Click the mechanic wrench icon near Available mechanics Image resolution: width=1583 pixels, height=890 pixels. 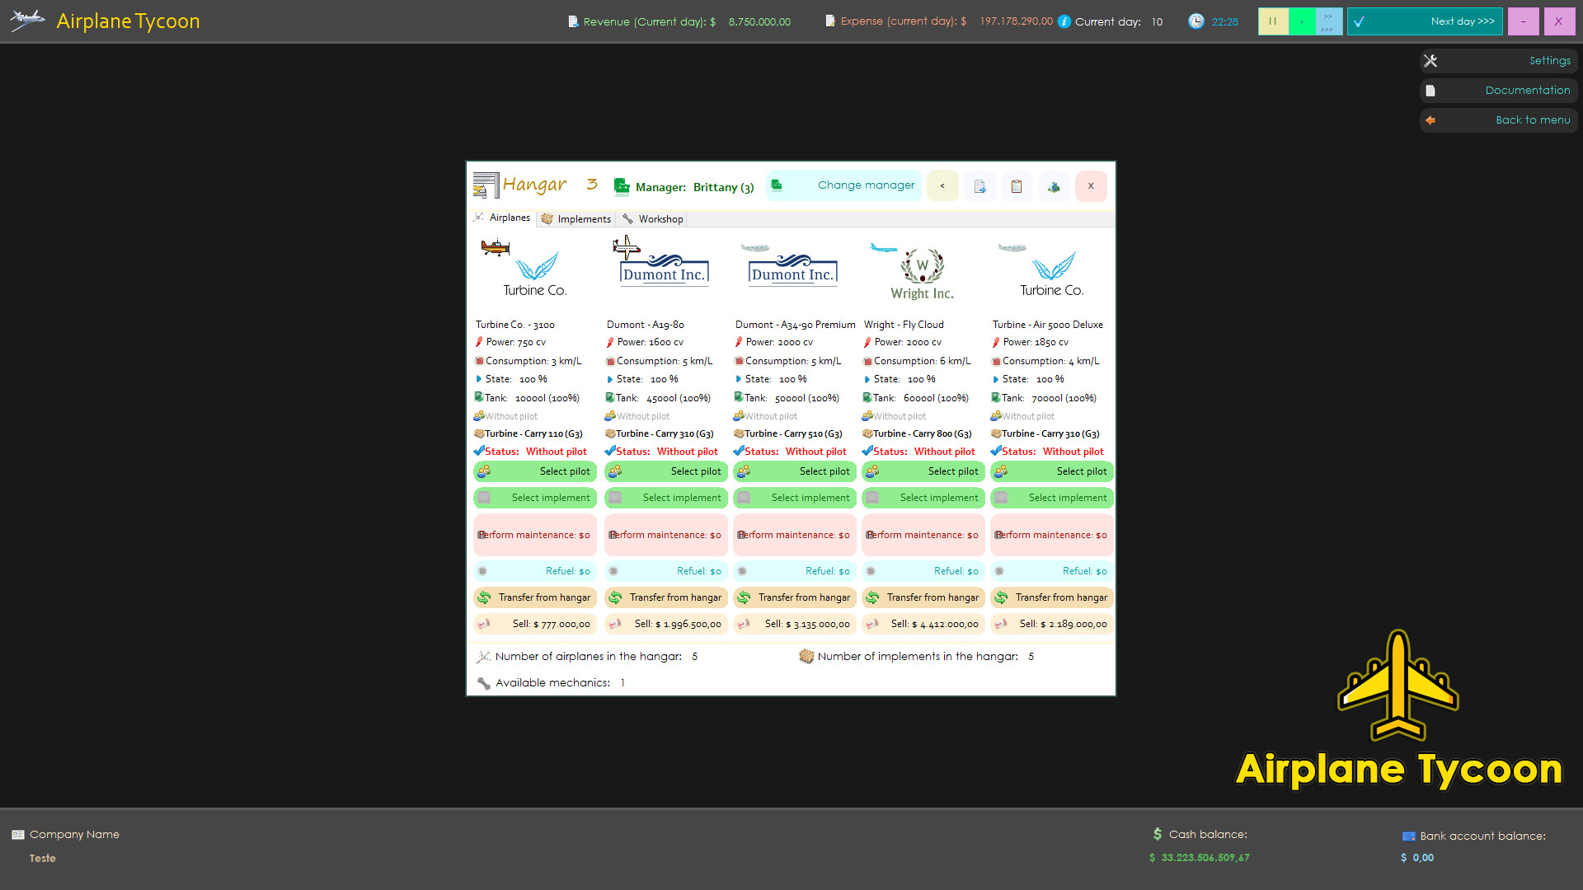[485, 683]
